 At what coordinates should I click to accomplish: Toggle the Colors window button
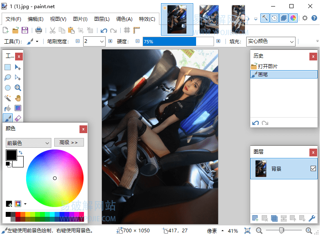coord(293,18)
